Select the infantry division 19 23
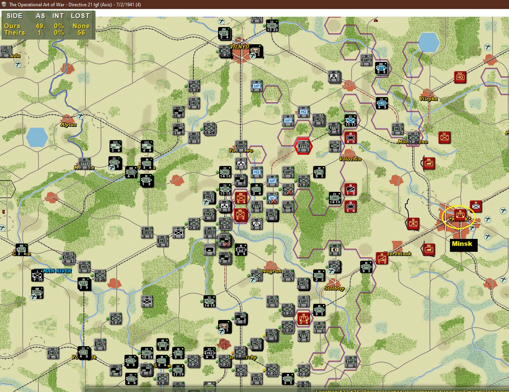This screenshot has height=392, width=509. click(x=194, y=86)
